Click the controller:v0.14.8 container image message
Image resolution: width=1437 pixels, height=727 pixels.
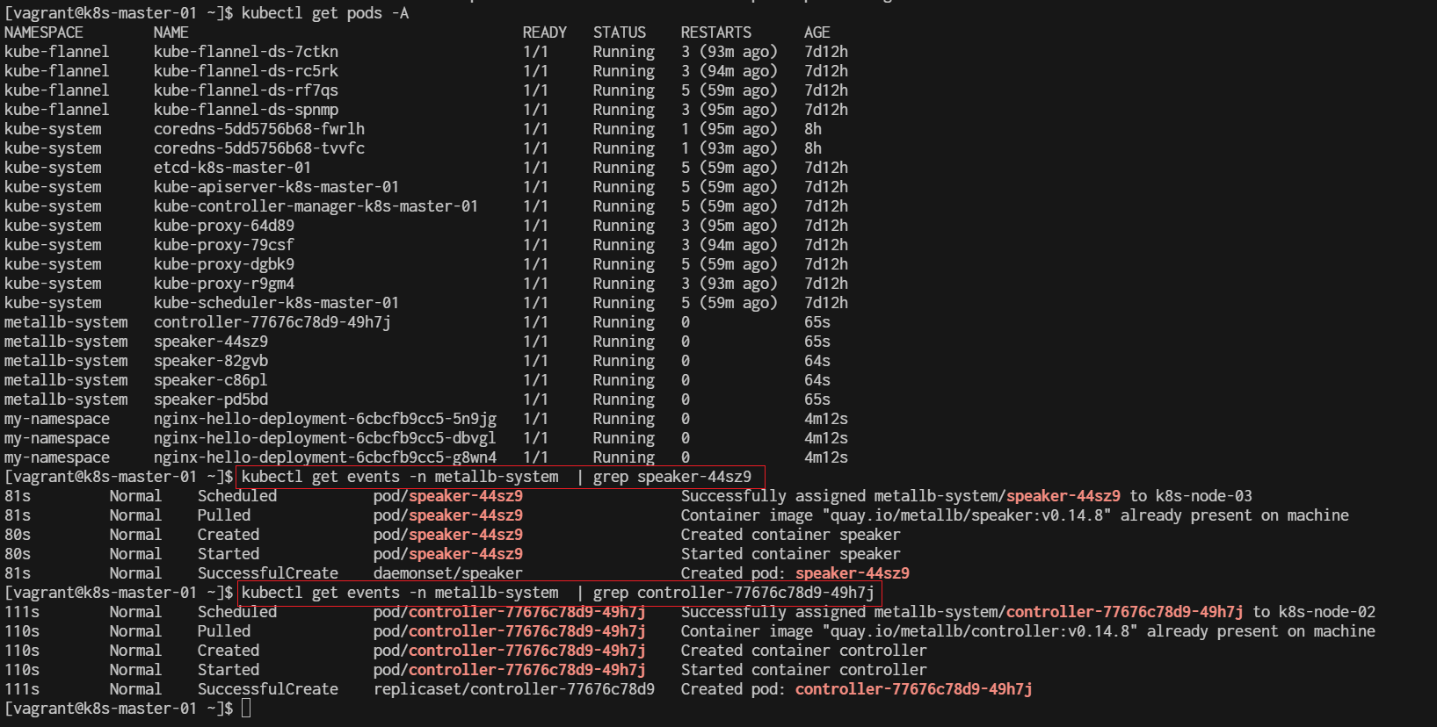(x=1028, y=631)
